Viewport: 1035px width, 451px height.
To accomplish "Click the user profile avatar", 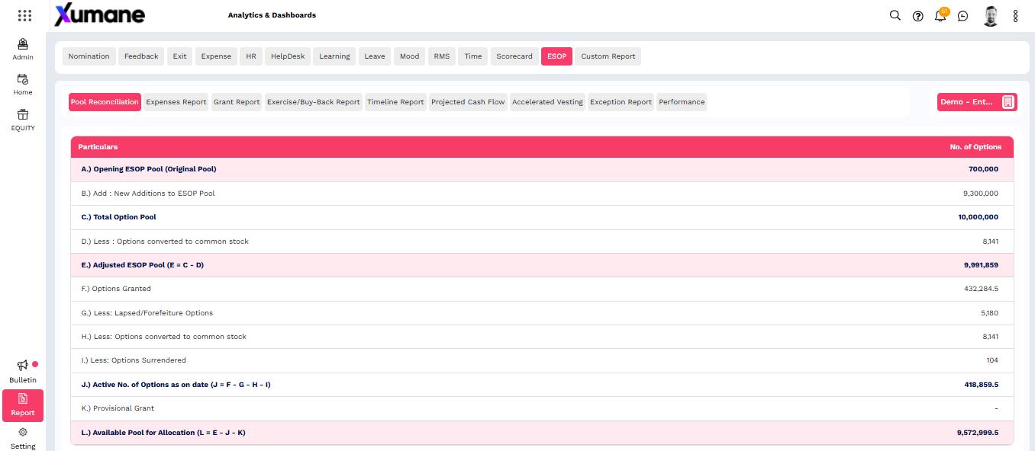I will (x=991, y=16).
